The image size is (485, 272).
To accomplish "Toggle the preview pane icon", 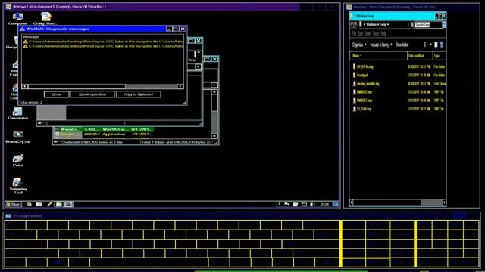I will coord(436,45).
